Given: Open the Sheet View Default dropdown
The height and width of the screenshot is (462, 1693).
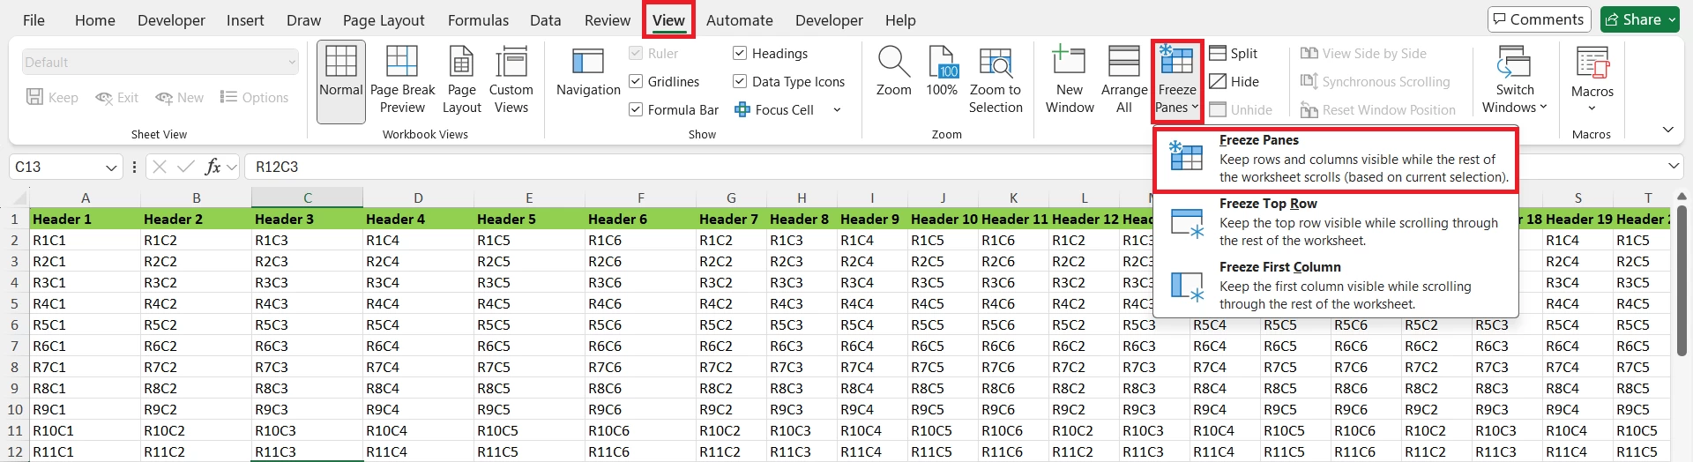Looking at the screenshot, I should click(x=160, y=63).
